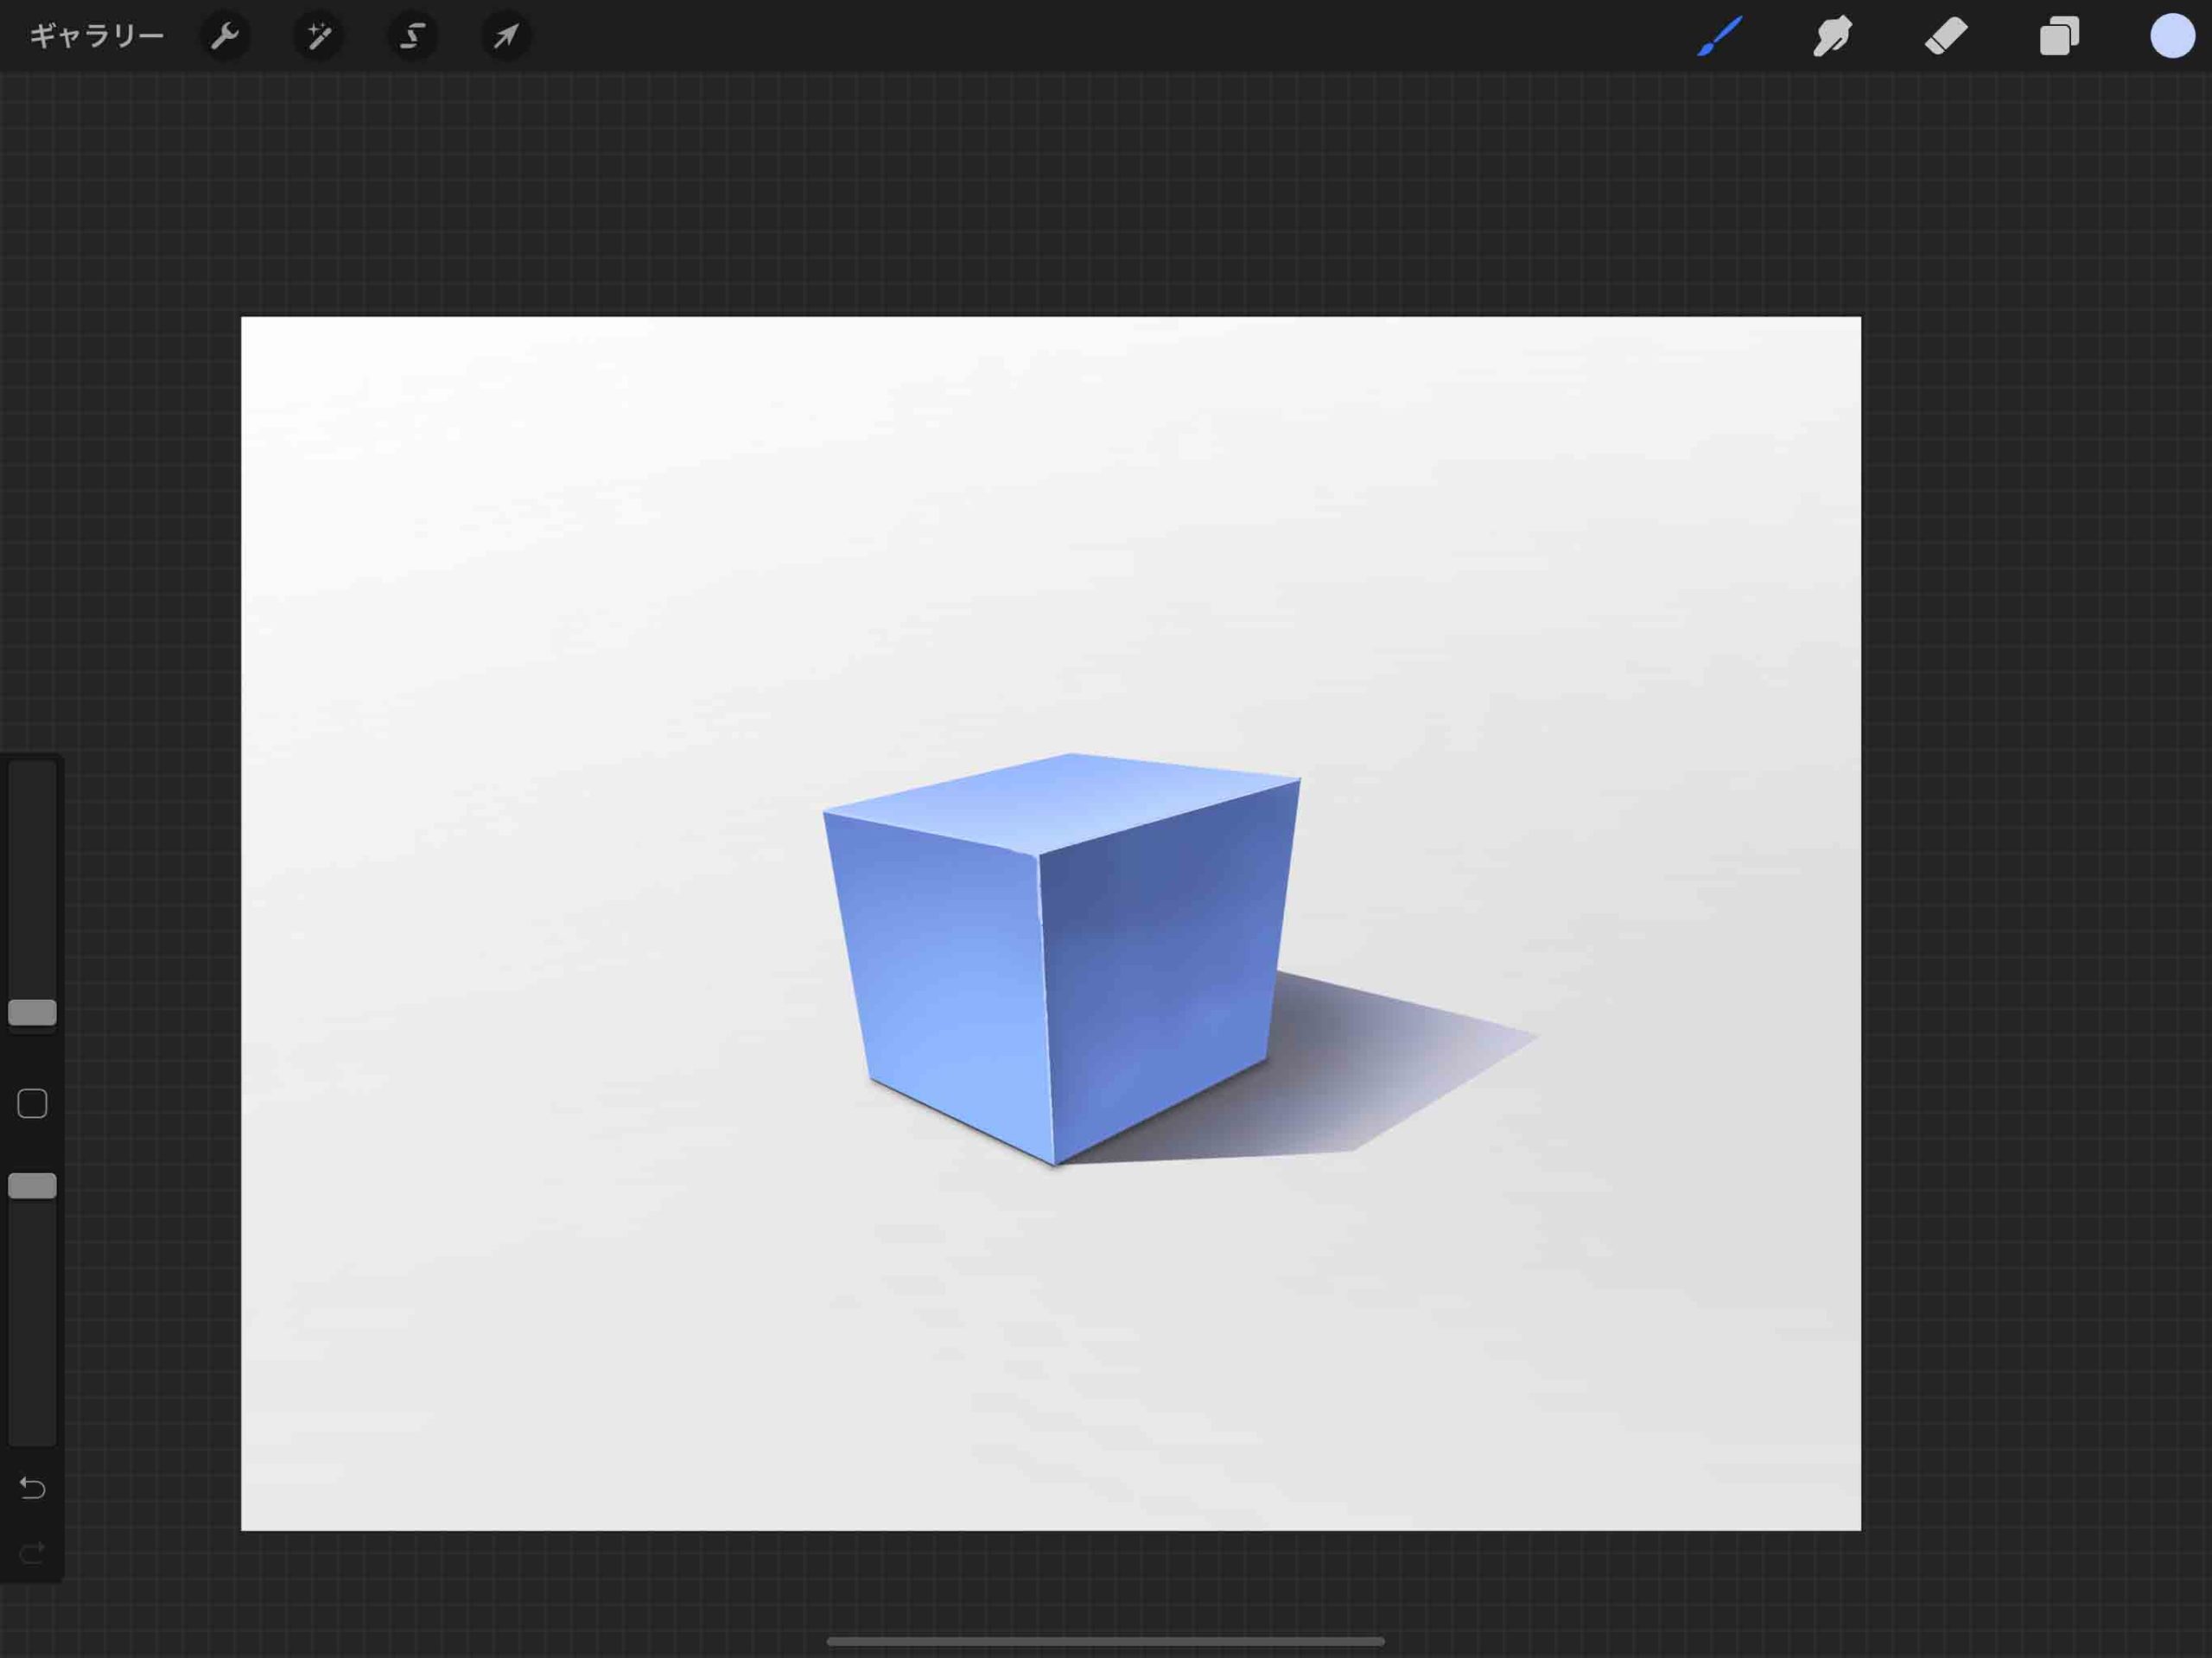Open the active color swatch picker
The width and height of the screenshot is (2212, 1658).
2172,37
